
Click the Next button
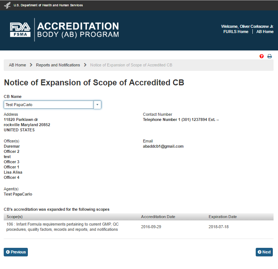pos(264,252)
